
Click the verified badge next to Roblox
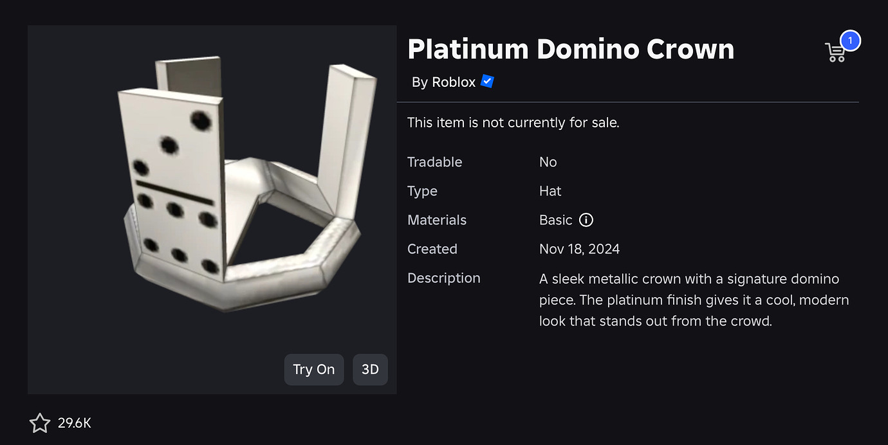[487, 82]
